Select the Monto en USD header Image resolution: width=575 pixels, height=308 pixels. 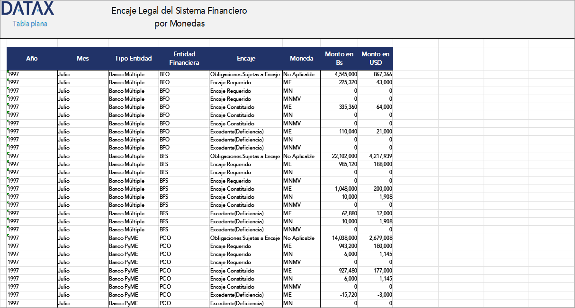point(376,58)
